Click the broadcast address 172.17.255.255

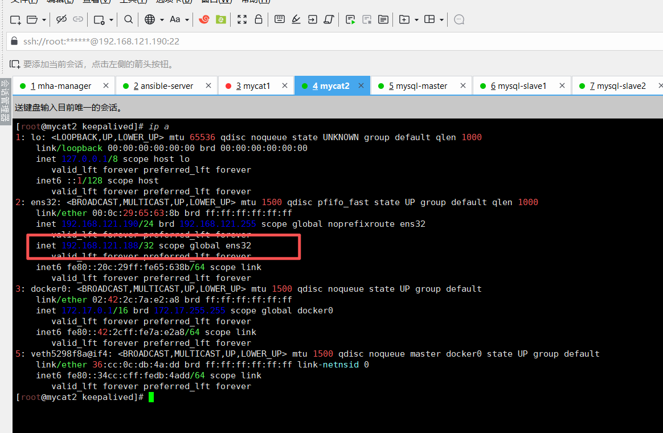(x=190, y=311)
